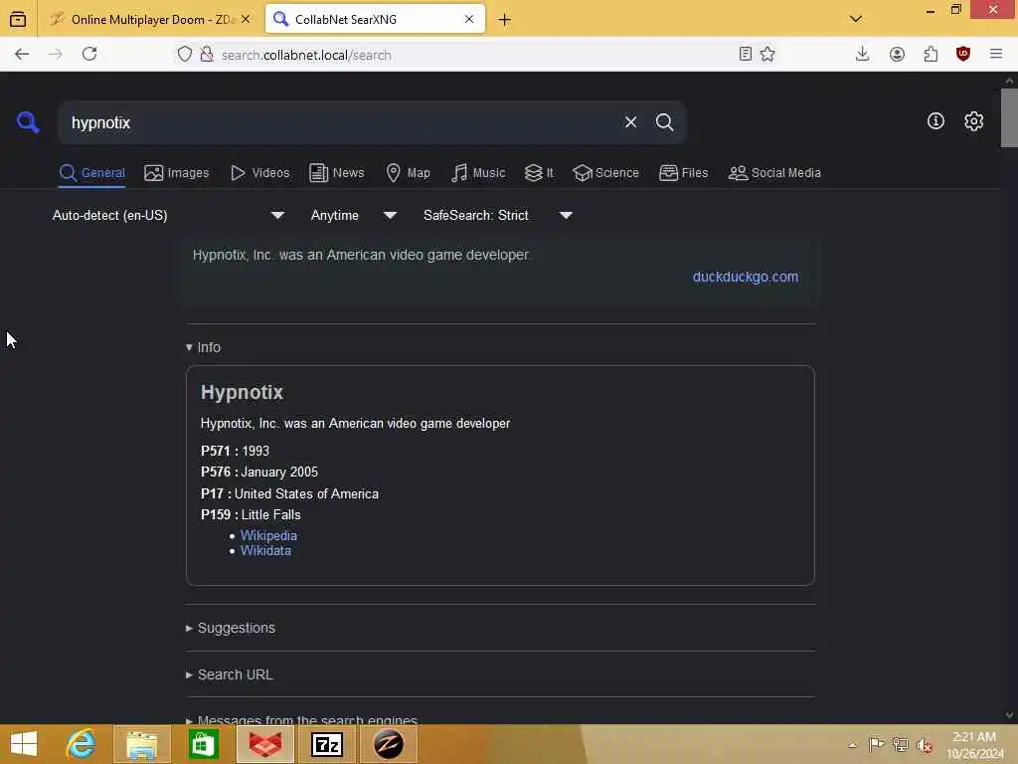Open Firefox View icon at tab bar start

18,20
